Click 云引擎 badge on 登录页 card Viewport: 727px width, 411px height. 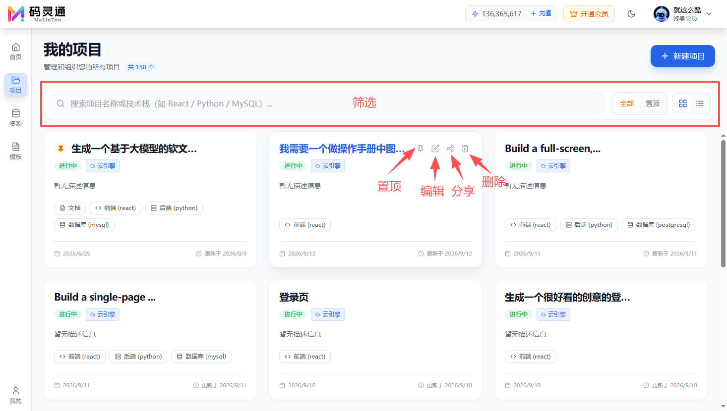(328, 314)
